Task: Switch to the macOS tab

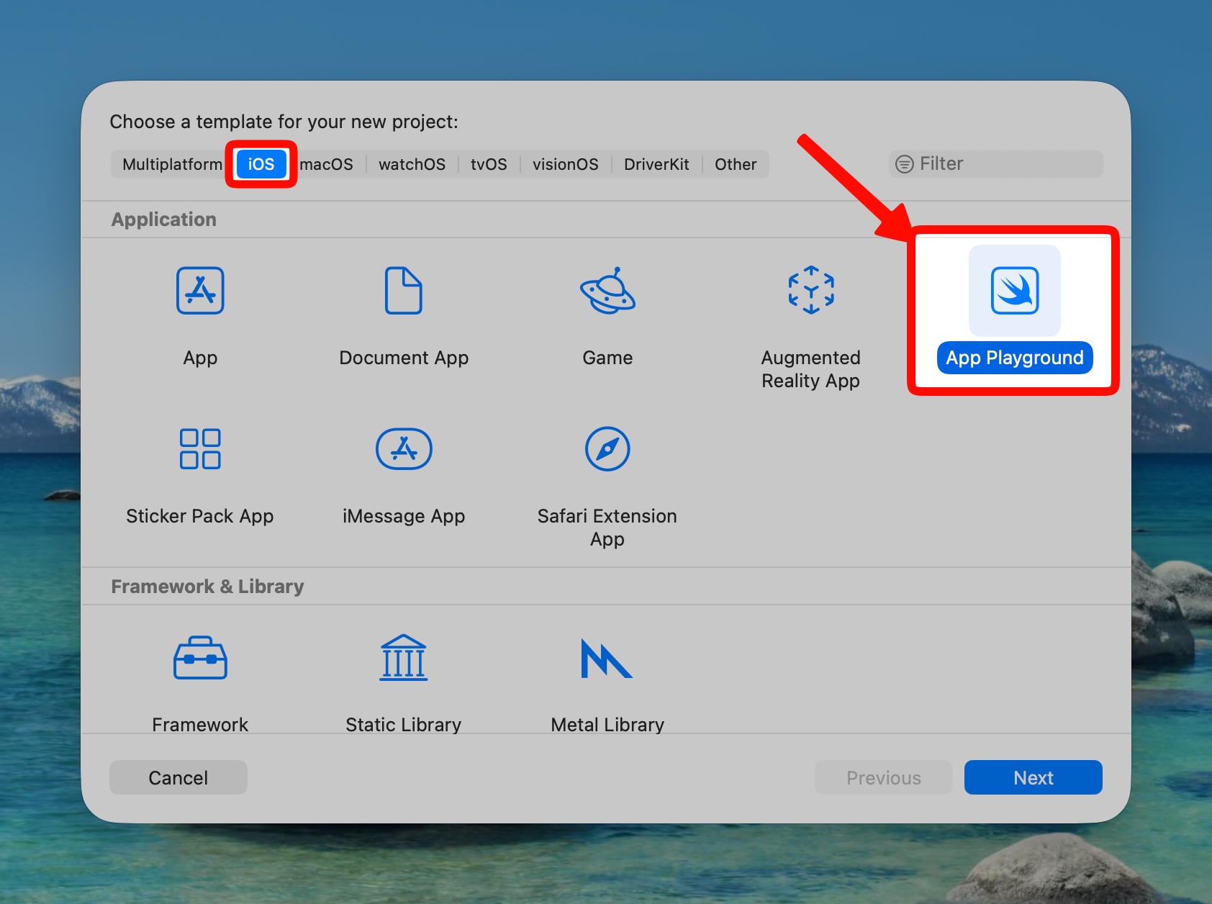Action: click(326, 164)
